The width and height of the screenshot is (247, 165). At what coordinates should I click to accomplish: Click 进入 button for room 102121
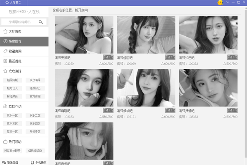pyautogui.click(x=170, y=110)
